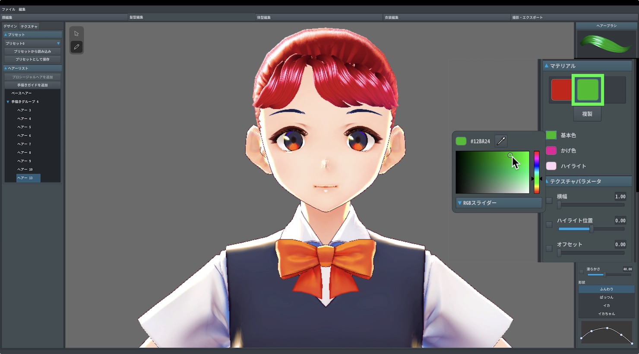Click the #12BA24 hex color field

(x=480, y=141)
